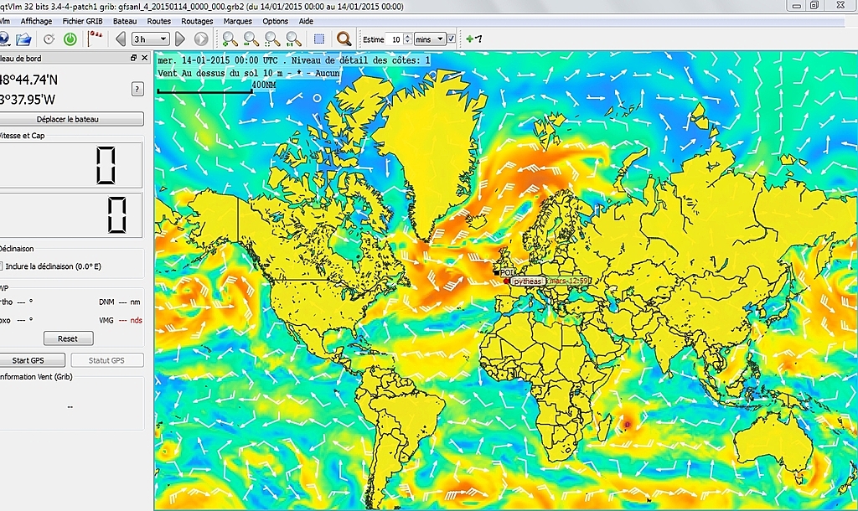Restore down the qtVlm window
Image resolution: width=858 pixels, height=511 pixels.
(814, 6)
